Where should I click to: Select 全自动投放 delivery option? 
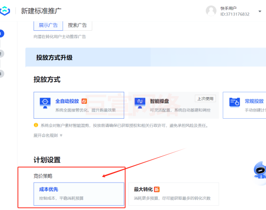tap(79, 105)
